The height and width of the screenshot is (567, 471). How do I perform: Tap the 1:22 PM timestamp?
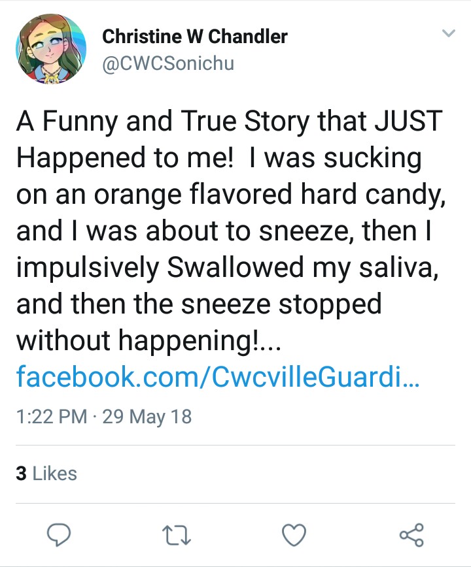point(52,416)
